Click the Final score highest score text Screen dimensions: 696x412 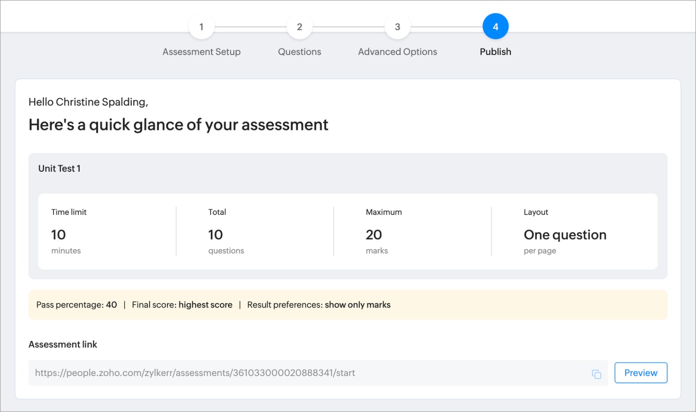tap(182, 305)
